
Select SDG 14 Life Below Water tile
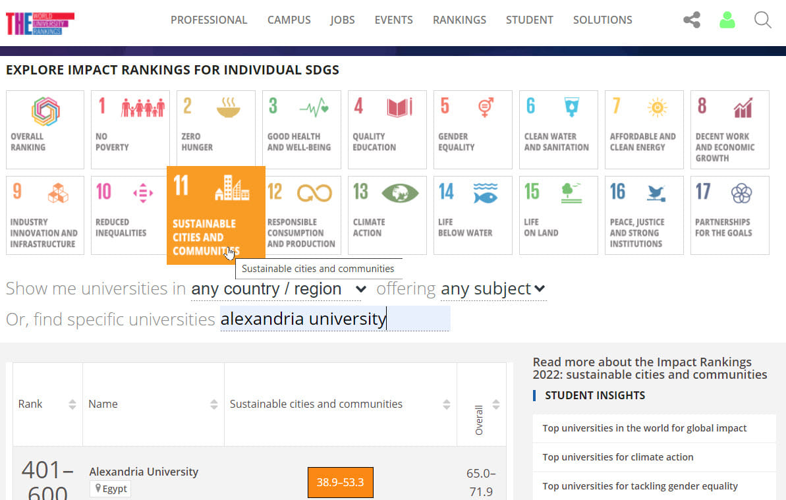[x=472, y=215]
